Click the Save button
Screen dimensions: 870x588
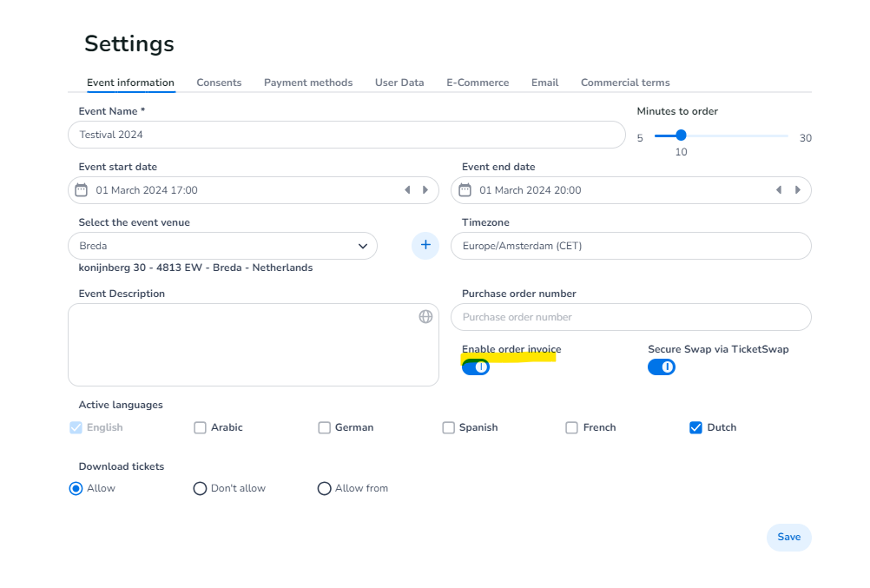[788, 537]
